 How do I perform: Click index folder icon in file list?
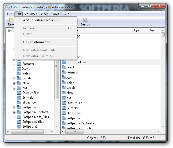(64, 82)
